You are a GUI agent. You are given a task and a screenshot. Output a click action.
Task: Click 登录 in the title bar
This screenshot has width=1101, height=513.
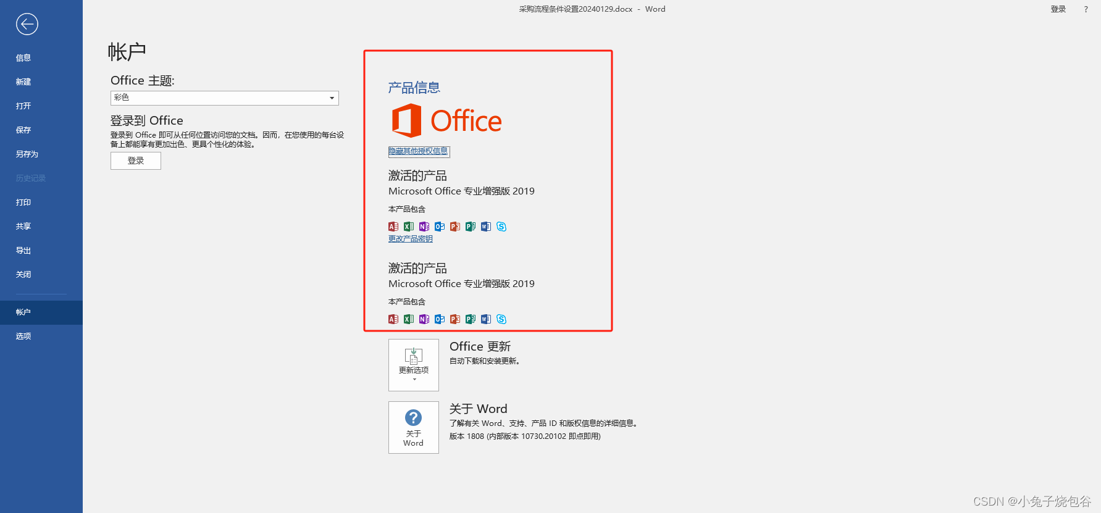pyautogui.click(x=1058, y=9)
